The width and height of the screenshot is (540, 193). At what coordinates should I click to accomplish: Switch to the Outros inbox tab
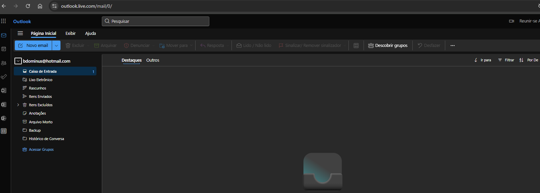click(153, 60)
